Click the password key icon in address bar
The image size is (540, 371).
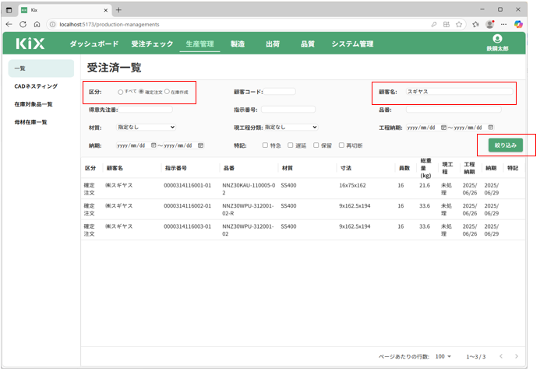pyautogui.click(x=434, y=24)
